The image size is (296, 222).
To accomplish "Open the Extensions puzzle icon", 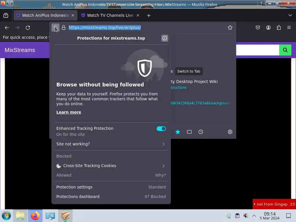I will pos(279,27).
